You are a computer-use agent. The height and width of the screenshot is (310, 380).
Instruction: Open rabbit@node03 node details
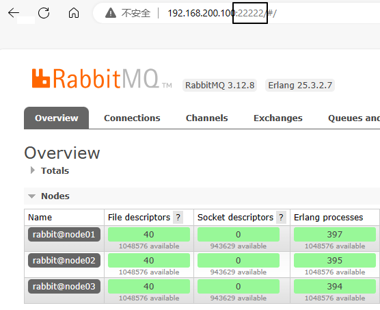coord(64,286)
